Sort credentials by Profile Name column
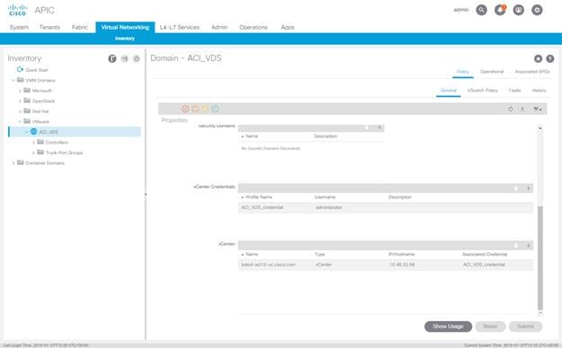The width and height of the screenshot is (562, 348). [x=259, y=197]
